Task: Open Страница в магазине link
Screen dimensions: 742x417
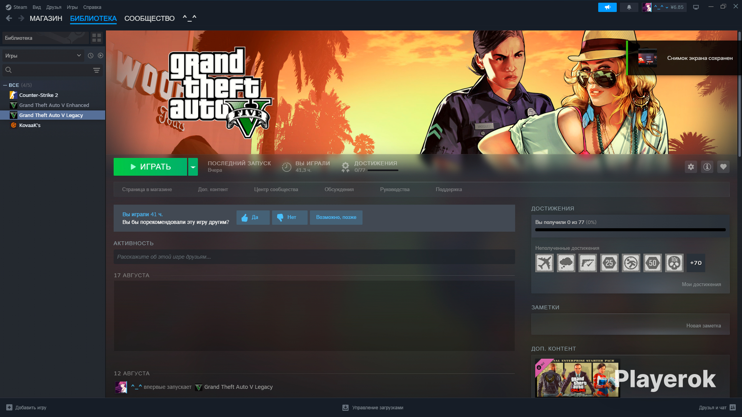Action: (x=147, y=189)
